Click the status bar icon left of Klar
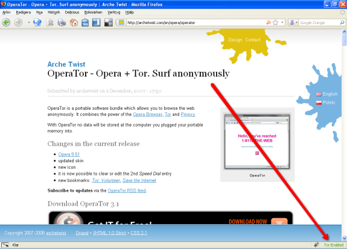The image size is (347, 249). 5,245
